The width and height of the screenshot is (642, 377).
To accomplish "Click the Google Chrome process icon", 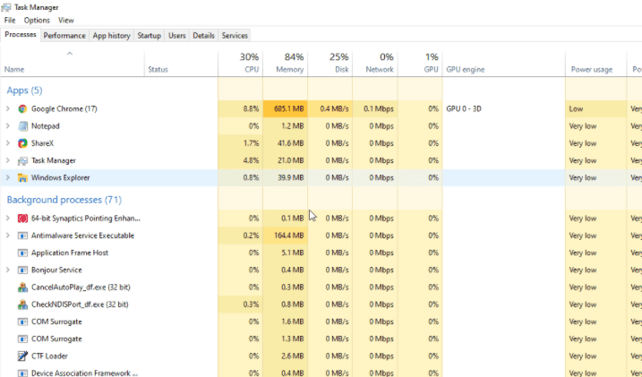I will [x=22, y=108].
